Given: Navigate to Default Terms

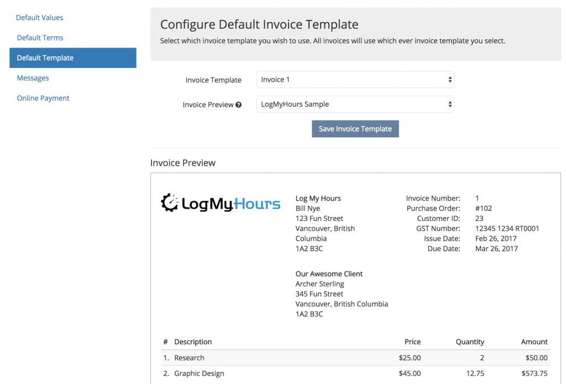Looking at the screenshot, I should [x=40, y=37].
